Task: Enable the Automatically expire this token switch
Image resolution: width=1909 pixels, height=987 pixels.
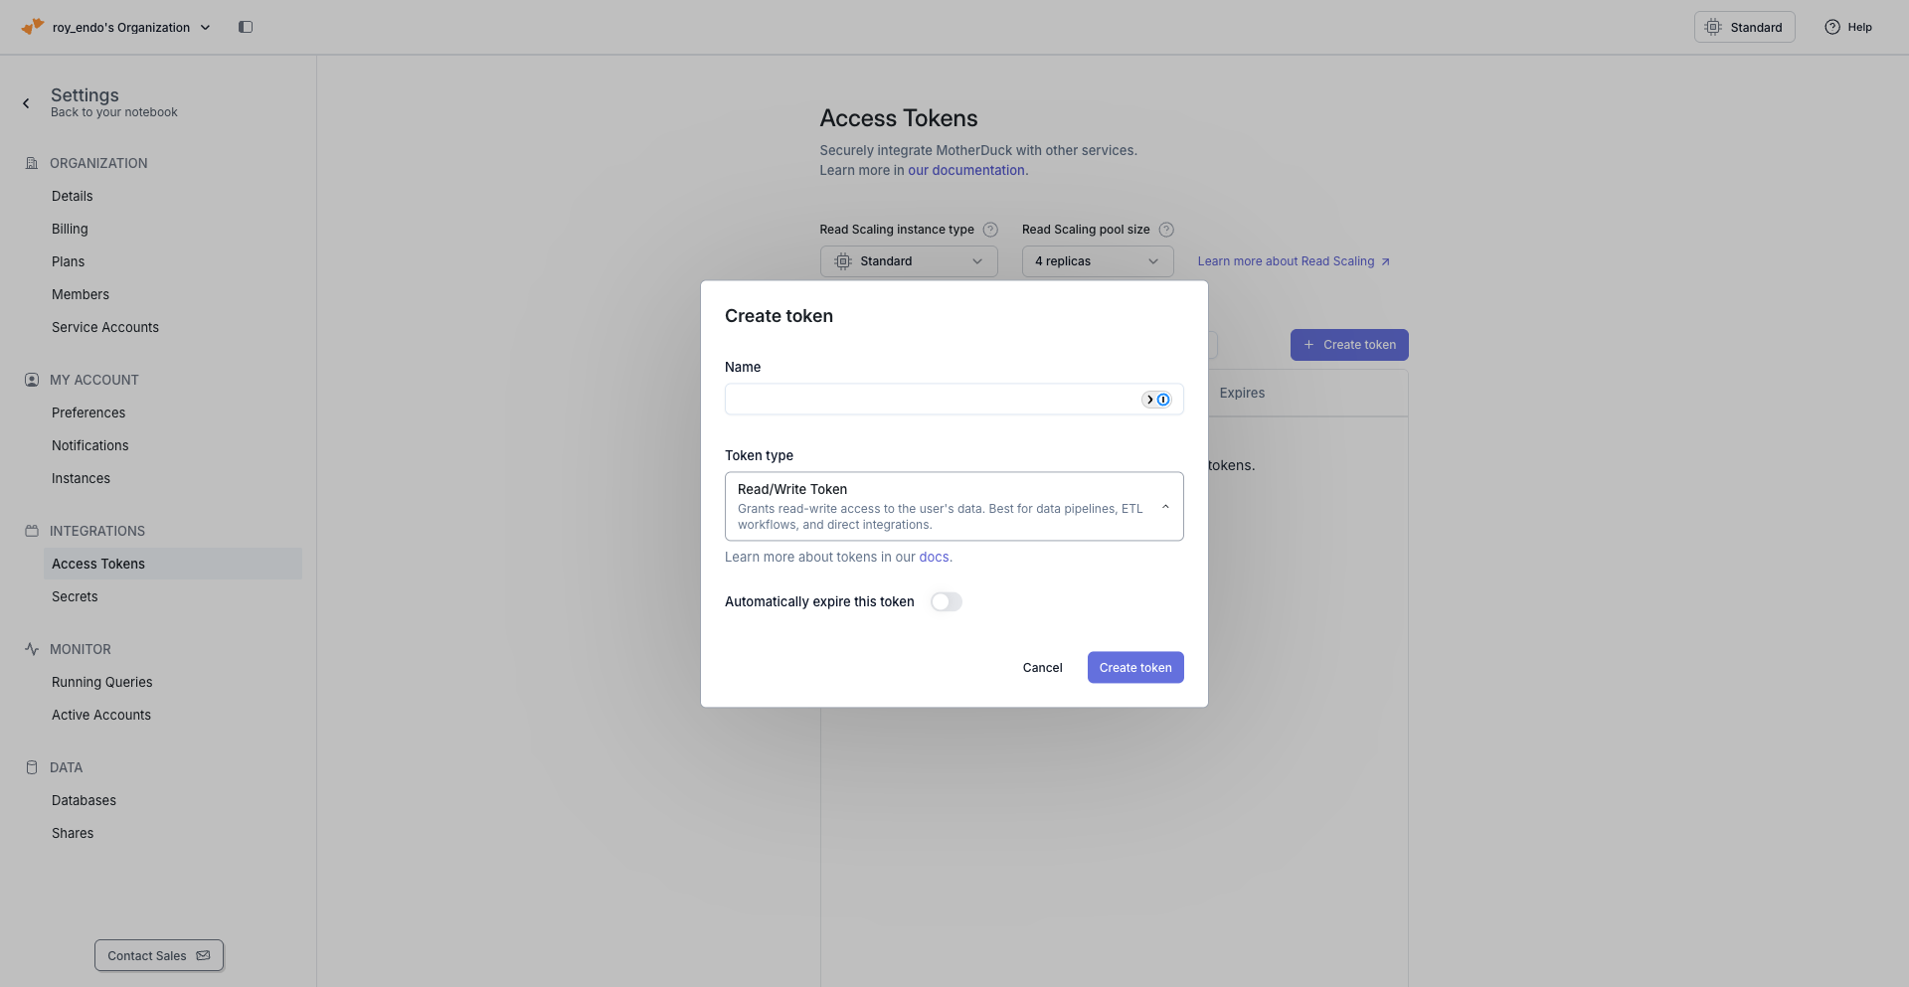Action: (x=946, y=601)
